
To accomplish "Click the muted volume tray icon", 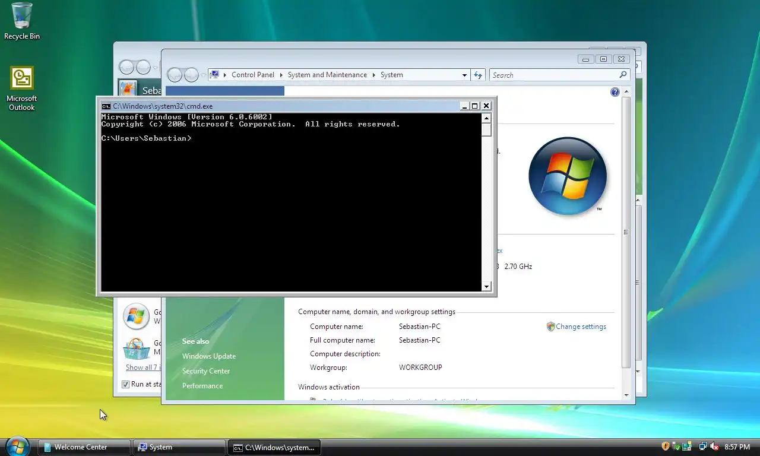I will coord(714,446).
